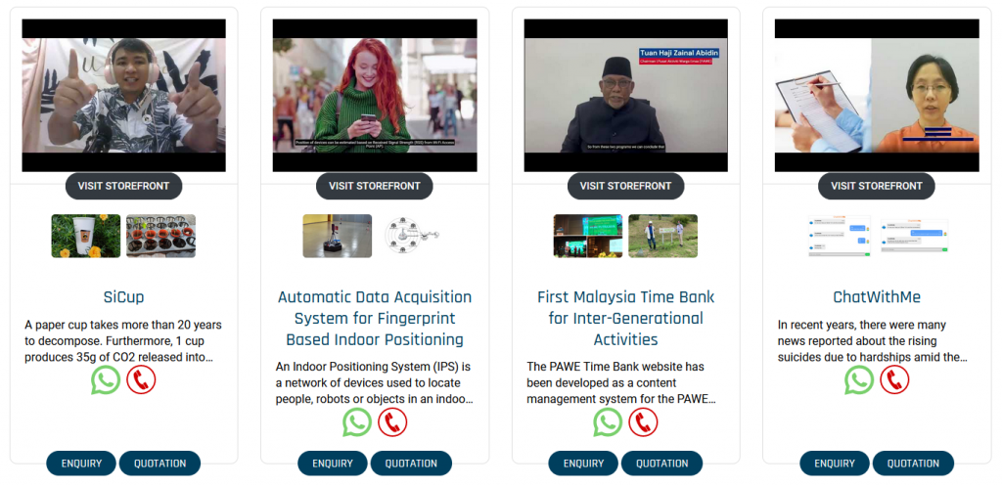The width and height of the screenshot is (1002, 486).
Task: Click phone icon on Time Bank card
Action: [x=643, y=422]
